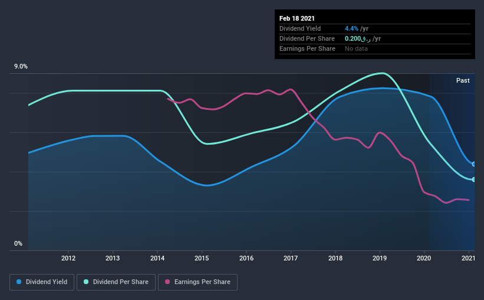484x300 pixels.
Task: Click the pink Earnings Per Share legend dot
Action: coord(167,282)
